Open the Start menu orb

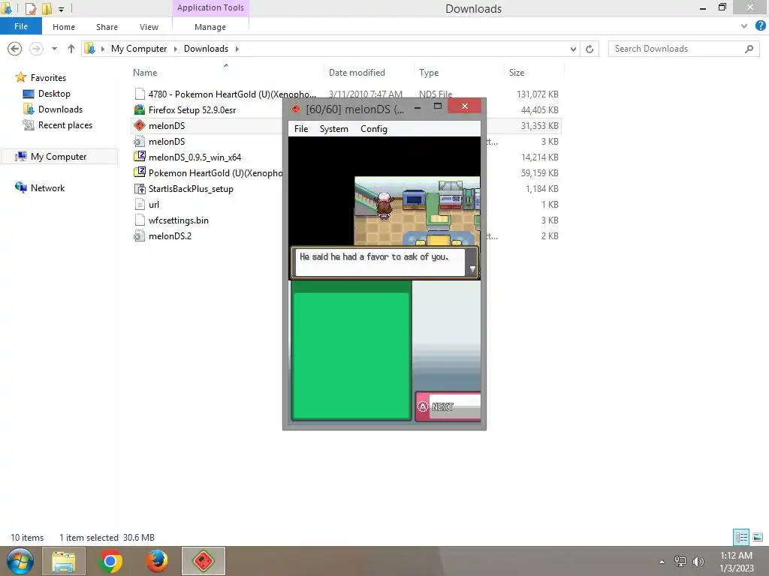pyautogui.click(x=20, y=561)
